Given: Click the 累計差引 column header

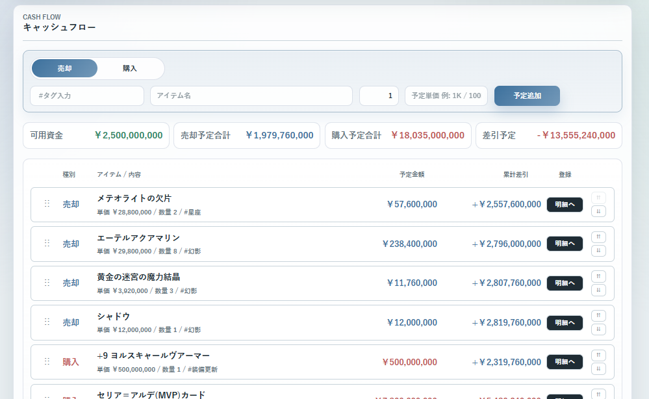Looking at the screenshot, I should click(516, 175).
